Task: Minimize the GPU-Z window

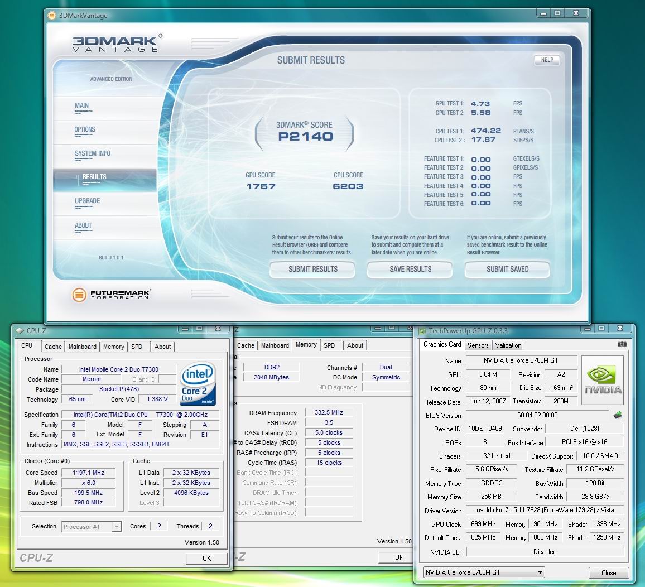Action: (x=587, y=328)
